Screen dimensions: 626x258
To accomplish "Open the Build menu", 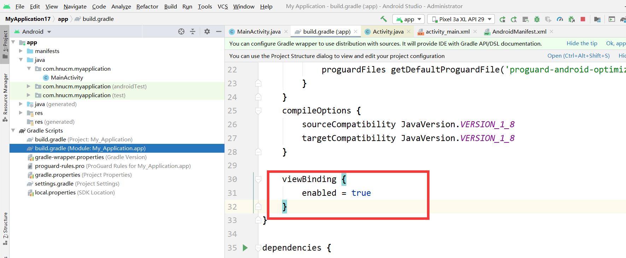I will (x=170, y=6).
